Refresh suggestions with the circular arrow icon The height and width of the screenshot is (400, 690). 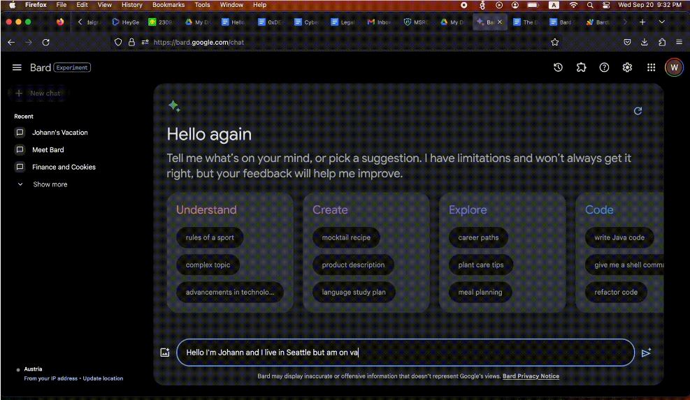637,111
